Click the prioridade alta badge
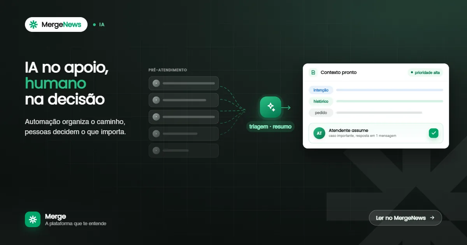467x245 pixels. (x=425, y=72)
